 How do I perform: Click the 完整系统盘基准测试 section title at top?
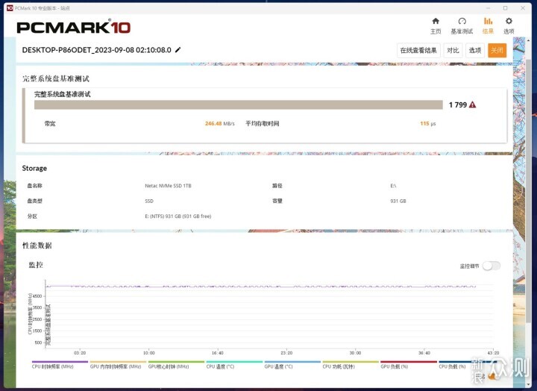[x=56, y=79]
